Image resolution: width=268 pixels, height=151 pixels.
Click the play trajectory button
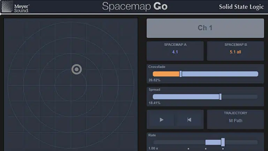(x=161, y=120)
